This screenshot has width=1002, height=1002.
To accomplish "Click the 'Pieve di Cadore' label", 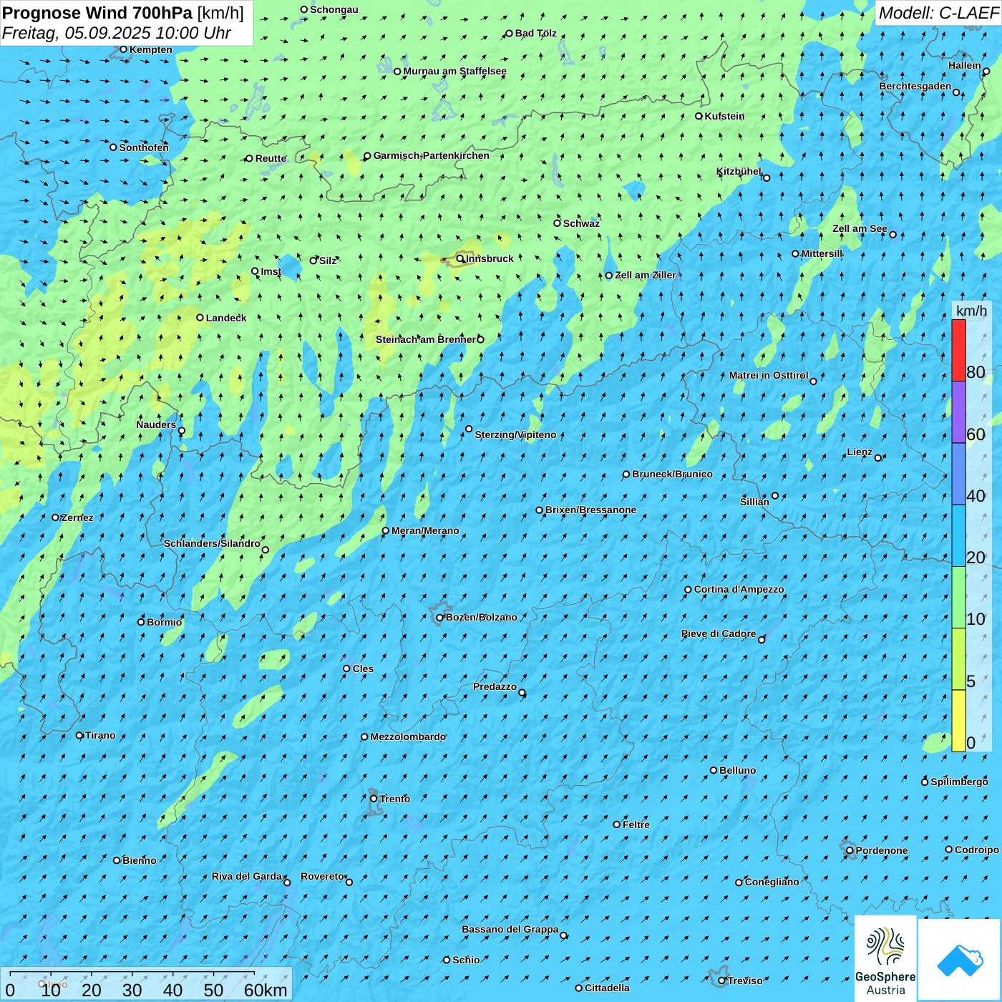I will pos(719,633).
